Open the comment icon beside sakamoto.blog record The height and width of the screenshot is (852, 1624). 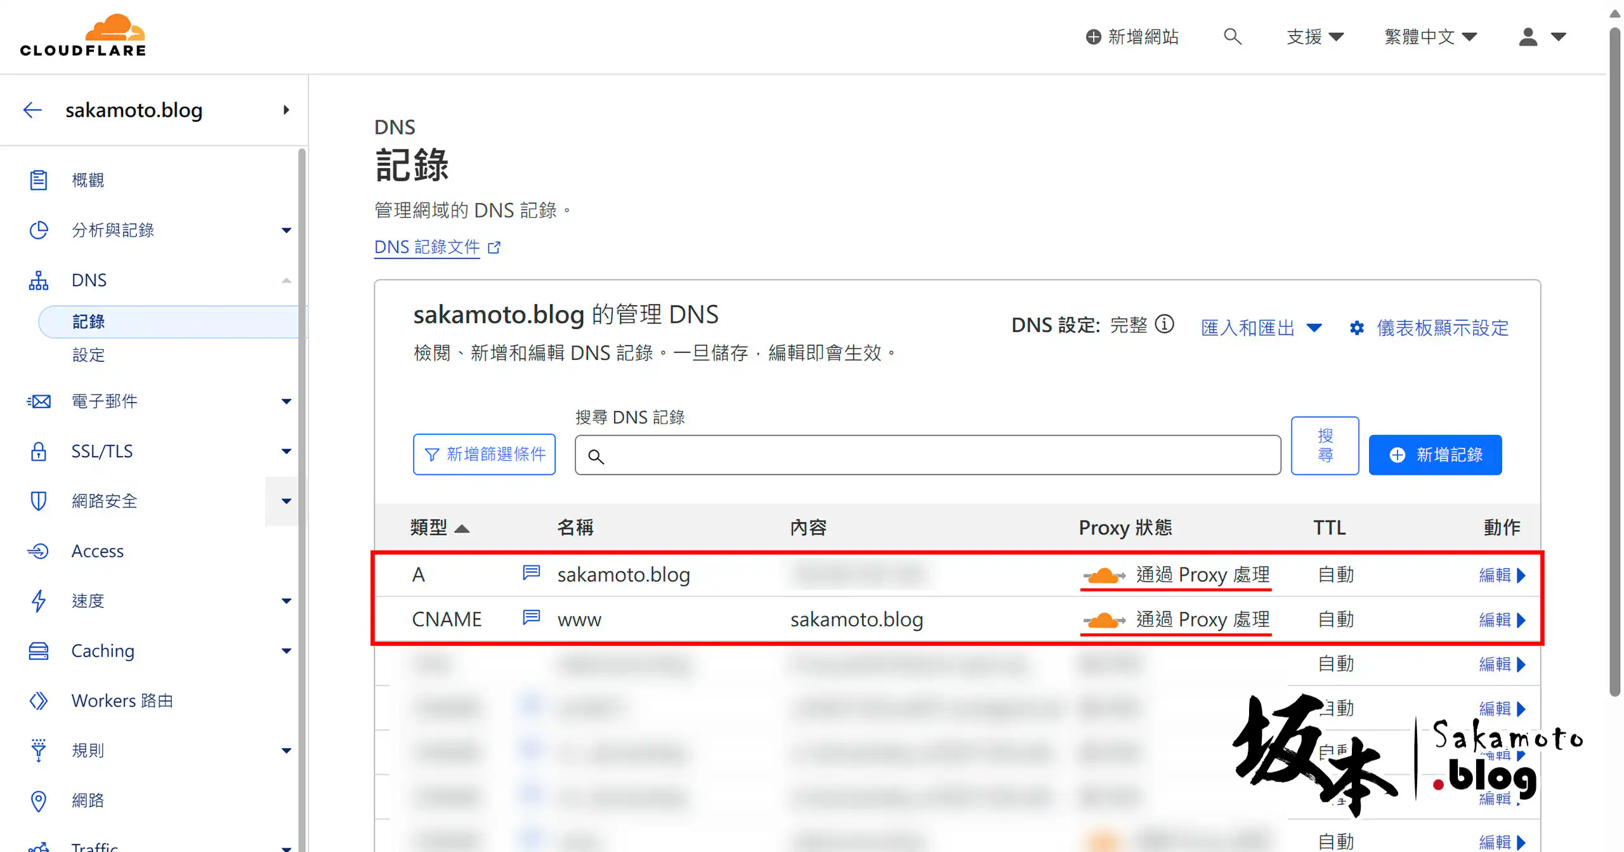click(x=530, y=572)
